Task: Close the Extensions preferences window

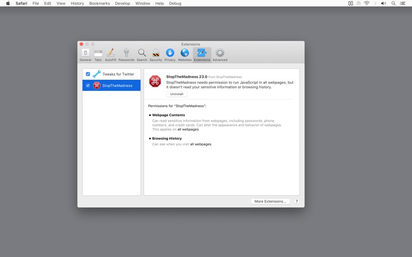Action: pyautogui.click(x=81, y=44)
